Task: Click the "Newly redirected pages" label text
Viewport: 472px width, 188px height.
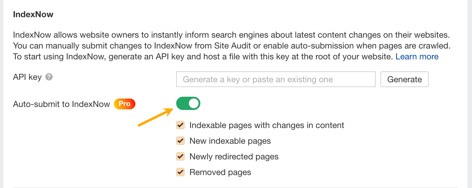Action: coord(234,156)
